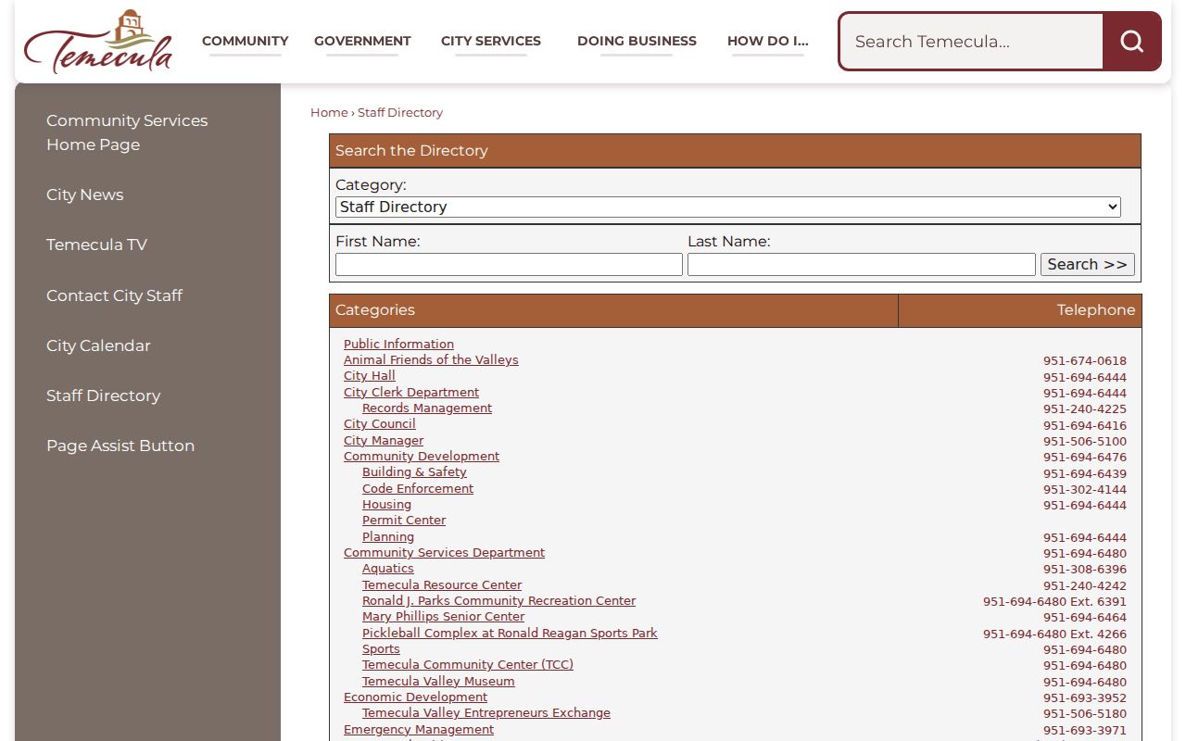Viewport: 1186px width, 741px height.
Task: Open the Category dropdown
Action: 727,207
